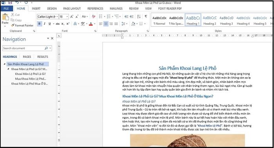The width and height of the screenshot is (274, 148).
Task: Click the Sort A-Z icon
Action: coord(139,16)
